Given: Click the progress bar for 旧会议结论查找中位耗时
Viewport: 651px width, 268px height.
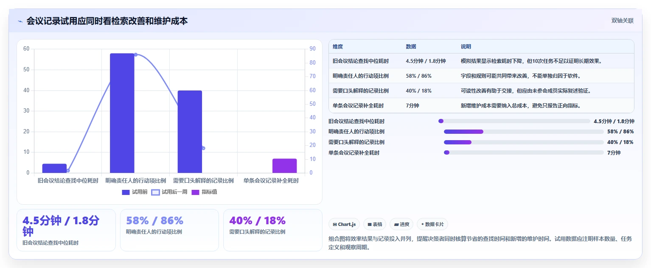Looking at the screenshot, I should 514,121.
